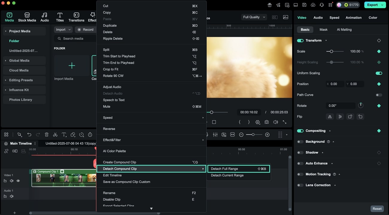
Task: Select the arrow selection tool
Action: (x=19, y=135)
